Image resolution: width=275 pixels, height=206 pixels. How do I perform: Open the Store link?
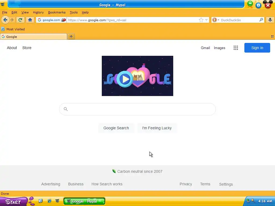point(27,48)
